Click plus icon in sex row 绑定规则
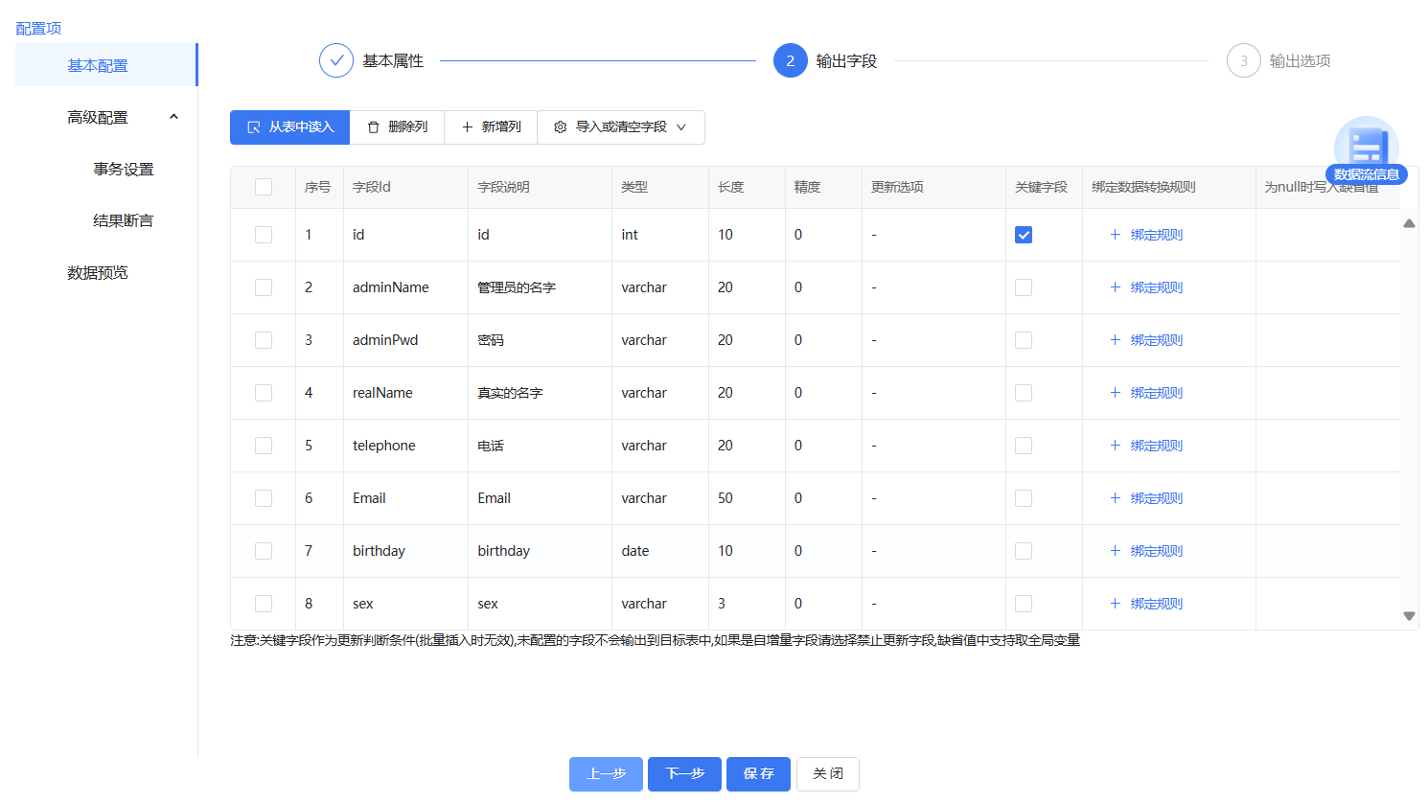 click(1115, 604)
